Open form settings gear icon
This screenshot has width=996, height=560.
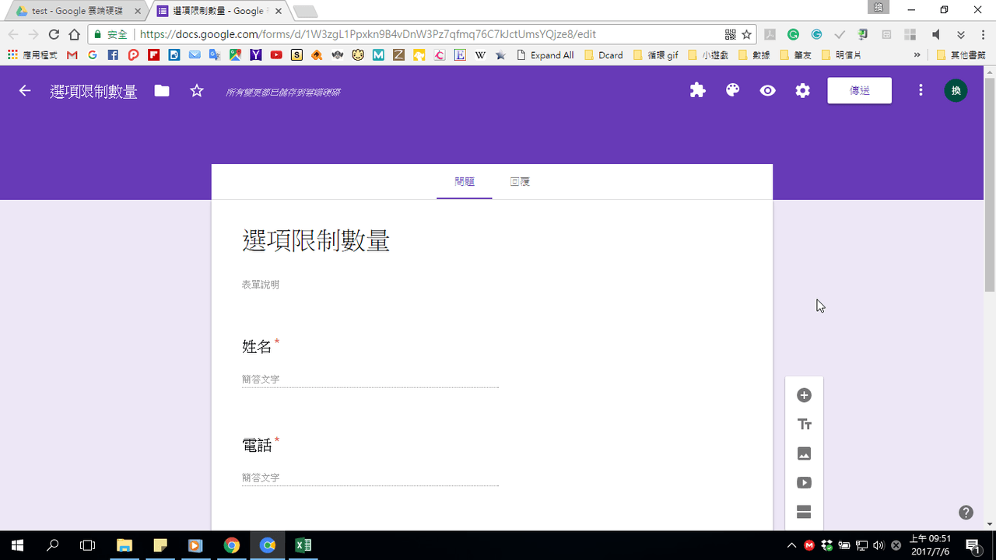[x=802, y=90]
